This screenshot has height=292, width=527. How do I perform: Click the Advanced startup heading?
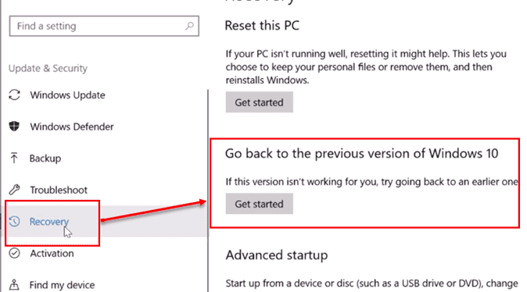(x=277, y=255)
